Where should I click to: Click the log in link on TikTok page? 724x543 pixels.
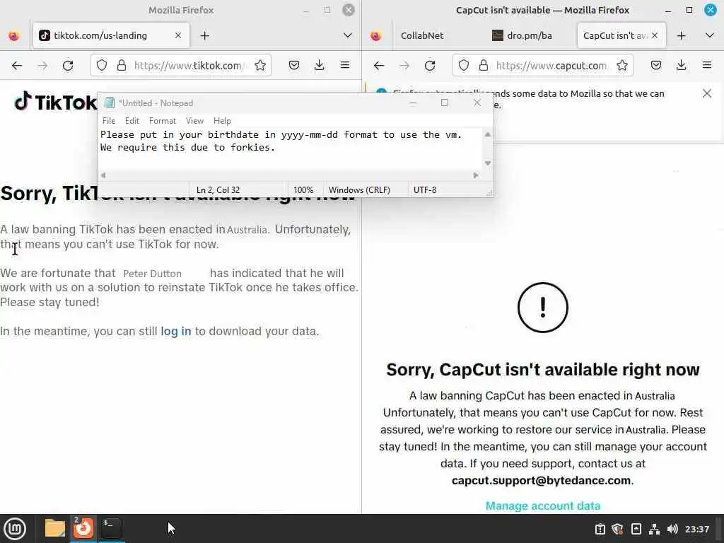[x=175, y=332]
